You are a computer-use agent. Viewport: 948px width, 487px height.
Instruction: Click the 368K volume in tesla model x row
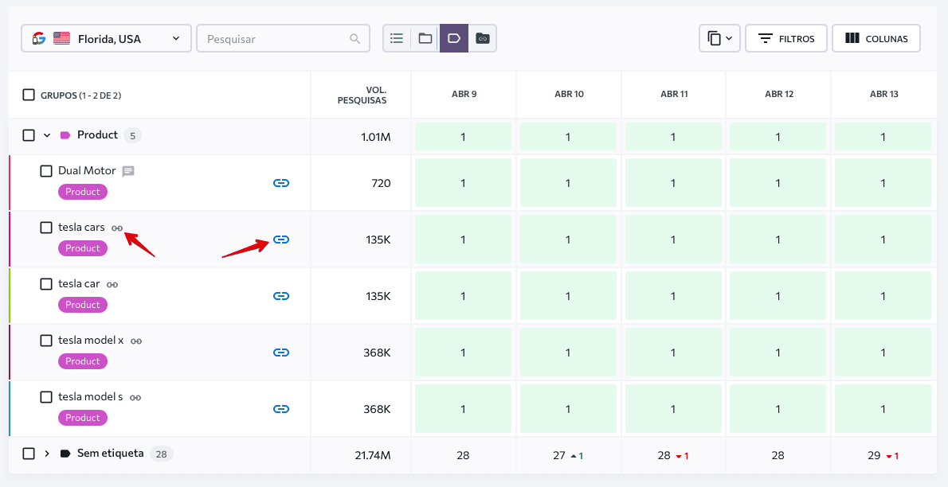(377, 353)
